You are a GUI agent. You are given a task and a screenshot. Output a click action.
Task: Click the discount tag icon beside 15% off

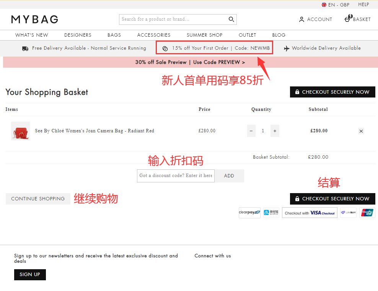pyautogui.click(x=165, y=49)
